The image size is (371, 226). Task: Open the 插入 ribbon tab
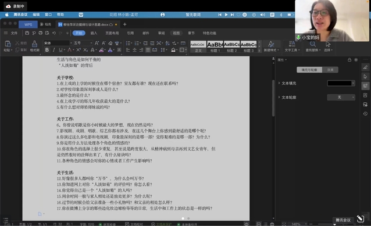pyautogui.click(x=94, y=33)
